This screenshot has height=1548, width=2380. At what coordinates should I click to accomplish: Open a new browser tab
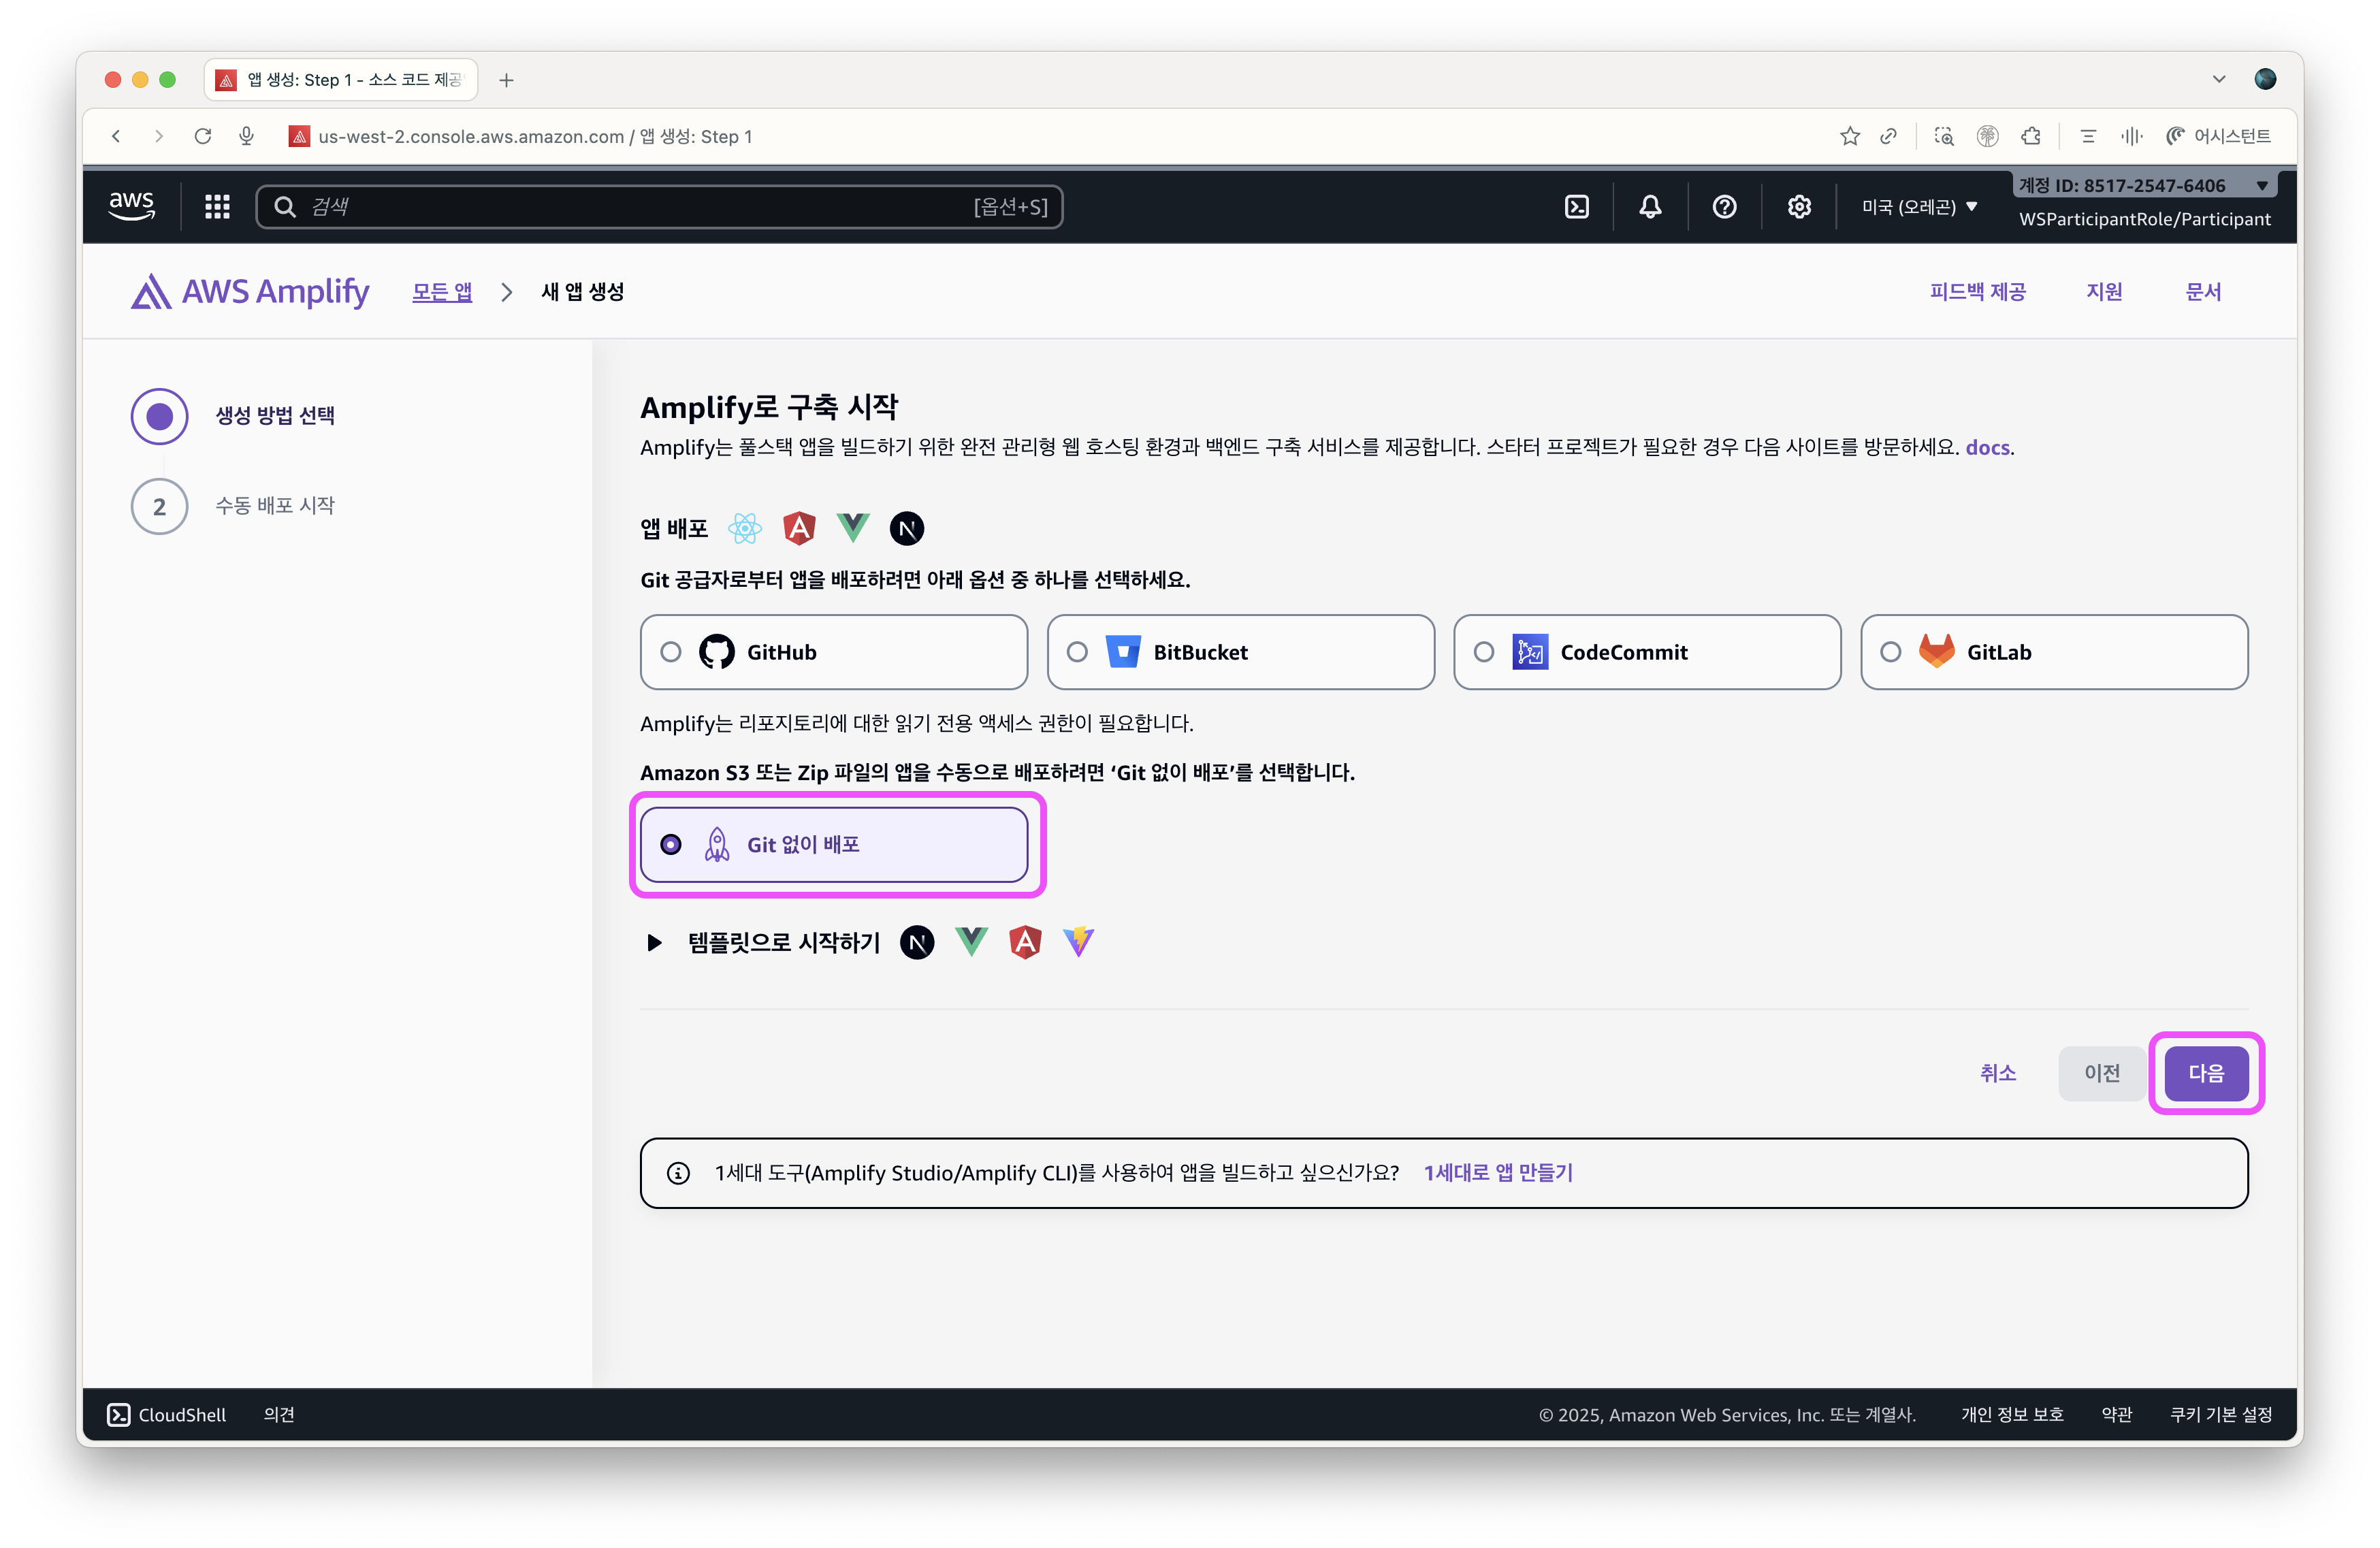[x=506, y=80]
